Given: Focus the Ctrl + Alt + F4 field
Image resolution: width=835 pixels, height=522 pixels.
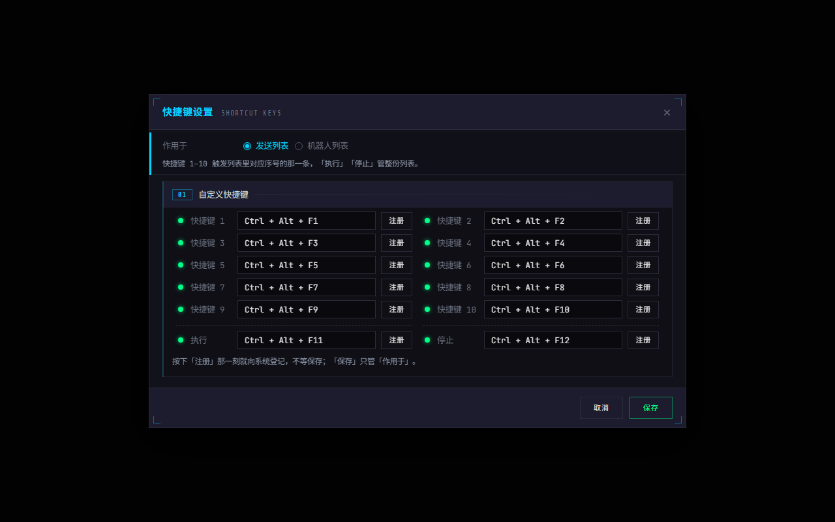Looking at the screenshot, I should 553,243.
